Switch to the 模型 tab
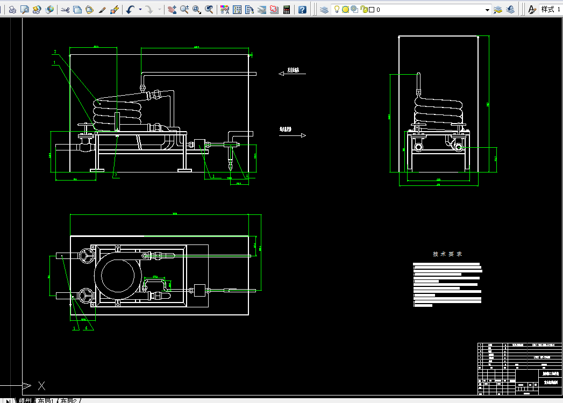Viewport: 563px width, 403px height. (25, 400)
